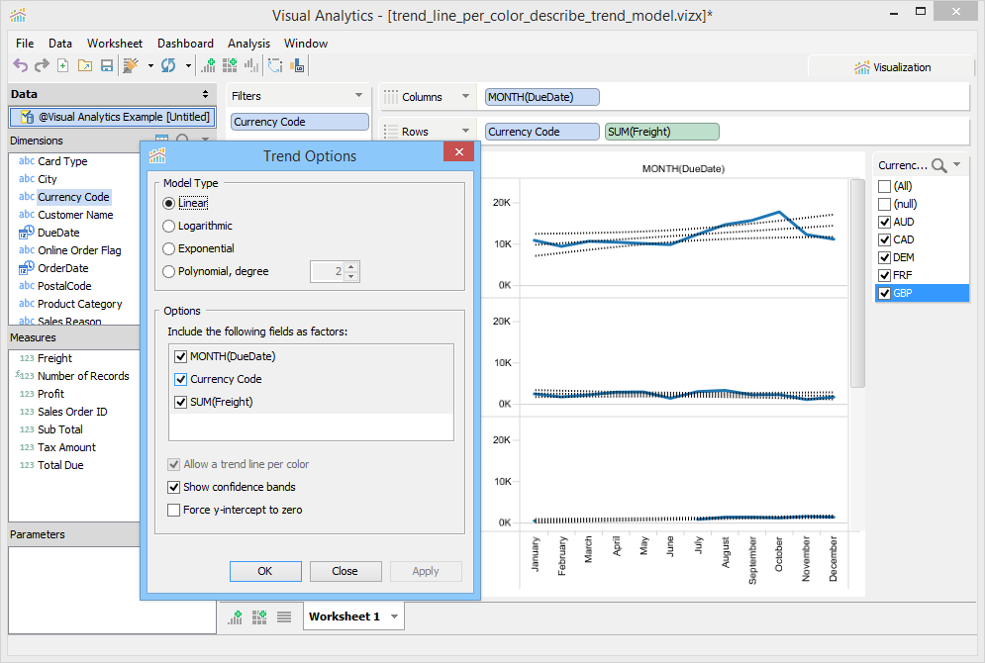
Task: Click the MONTH(DueDate) pill on Columns
Action: (542, 97)
